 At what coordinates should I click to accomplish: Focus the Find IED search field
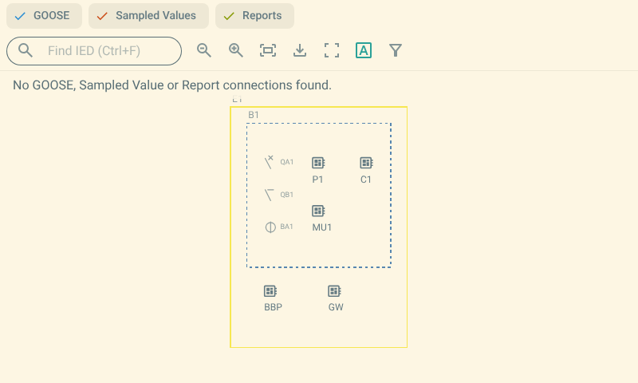(x=94, y=51)
